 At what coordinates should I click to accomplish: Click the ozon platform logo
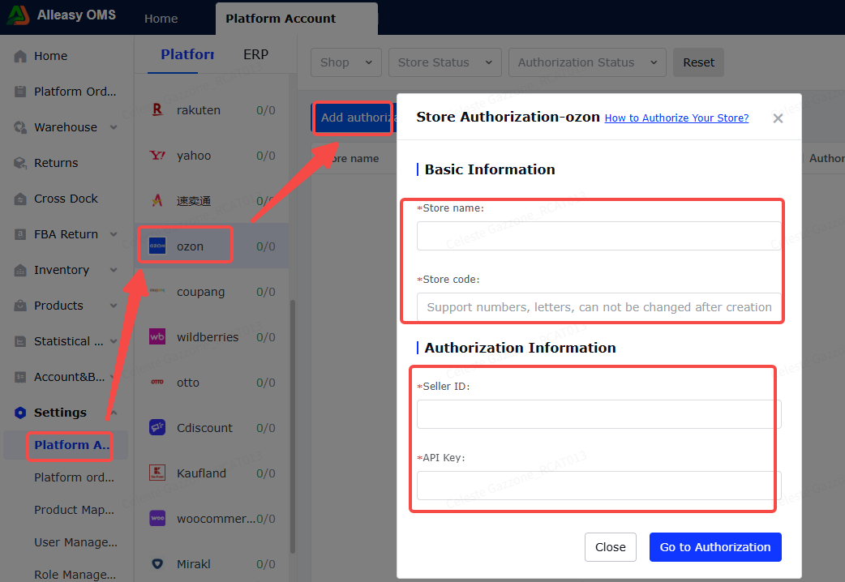[x=157, y=246]
